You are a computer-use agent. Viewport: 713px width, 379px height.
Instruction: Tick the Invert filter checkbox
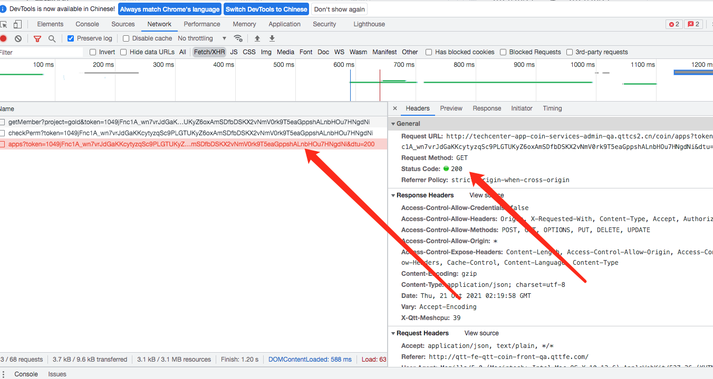tap(93, 52)
